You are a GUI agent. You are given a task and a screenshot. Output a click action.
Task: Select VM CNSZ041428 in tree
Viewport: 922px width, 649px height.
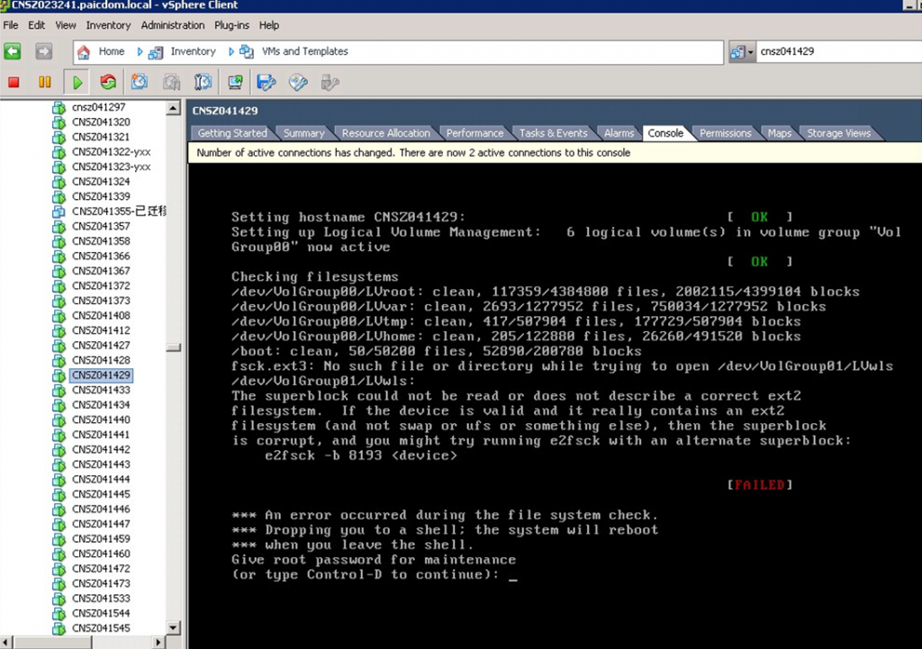click(101, 360)
